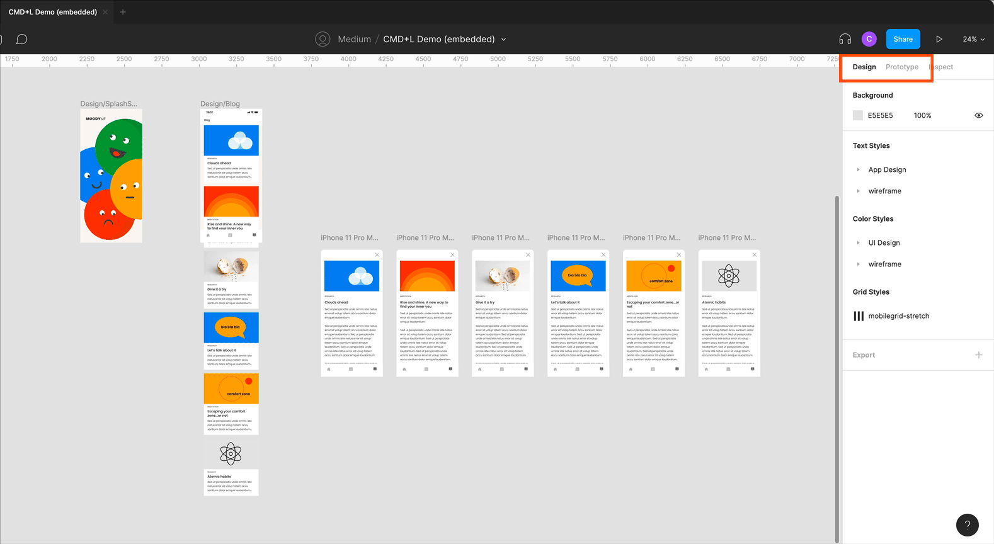Click the blue Share button
Screen dimensions: 994x544
903,39
